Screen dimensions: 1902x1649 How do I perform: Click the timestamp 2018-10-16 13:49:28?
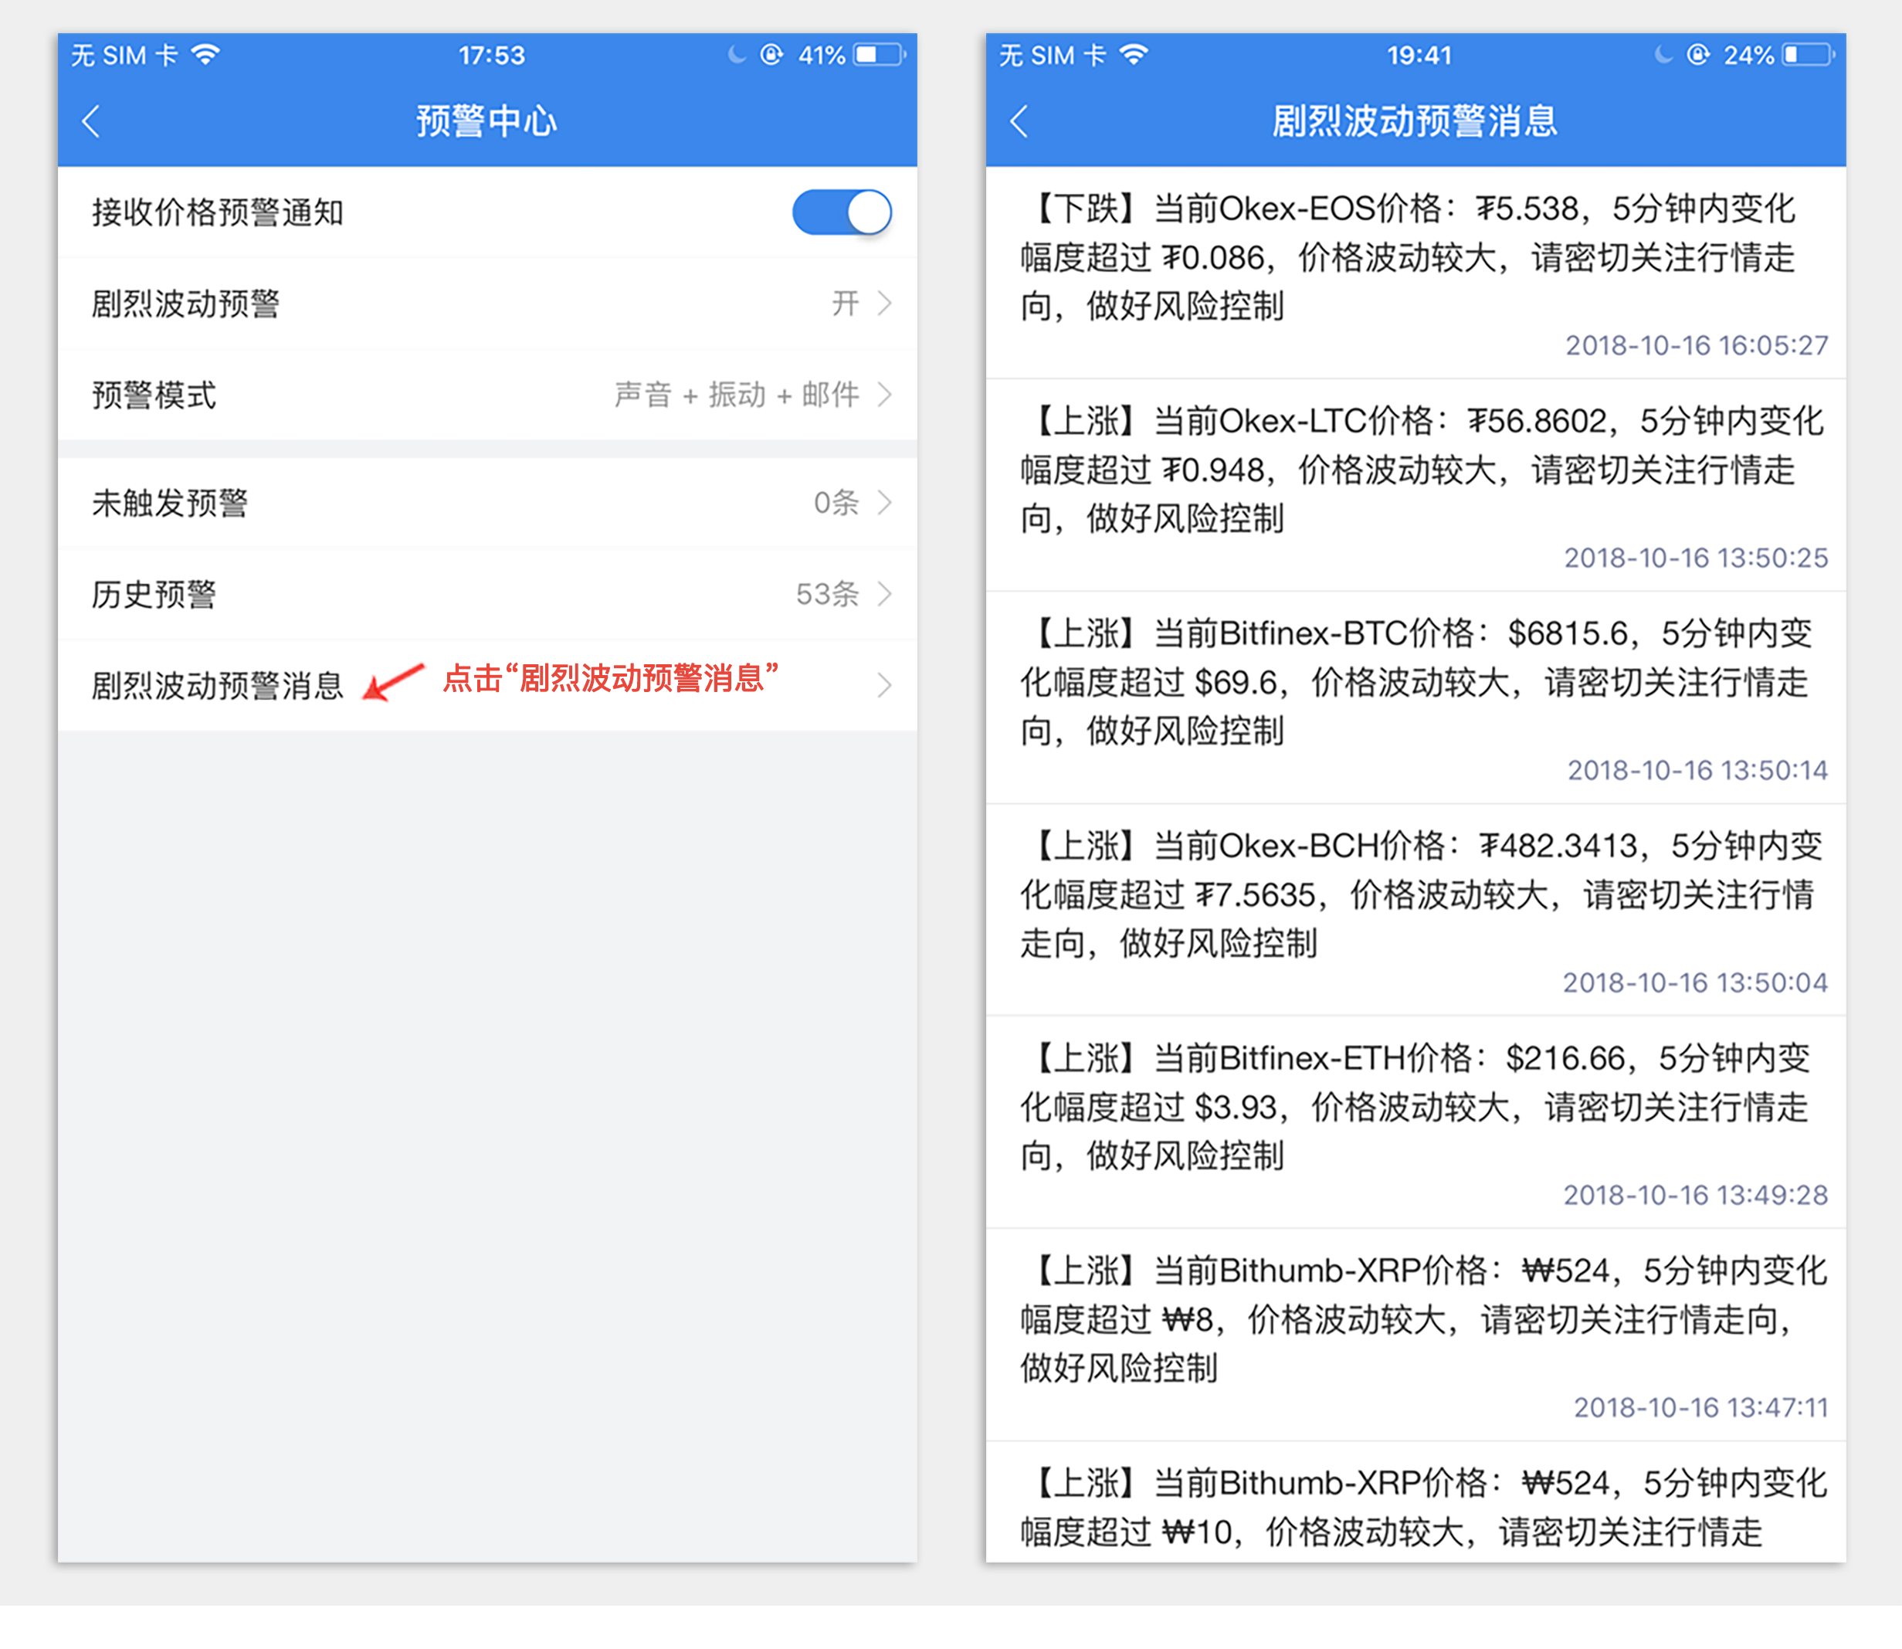click(x=1696, y=1196)
